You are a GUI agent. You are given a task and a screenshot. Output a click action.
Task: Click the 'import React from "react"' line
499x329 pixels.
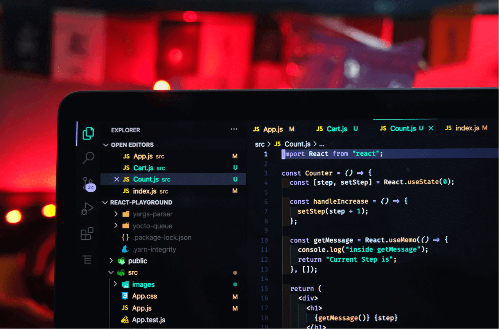pyautogui.click(x=332, y=154)
